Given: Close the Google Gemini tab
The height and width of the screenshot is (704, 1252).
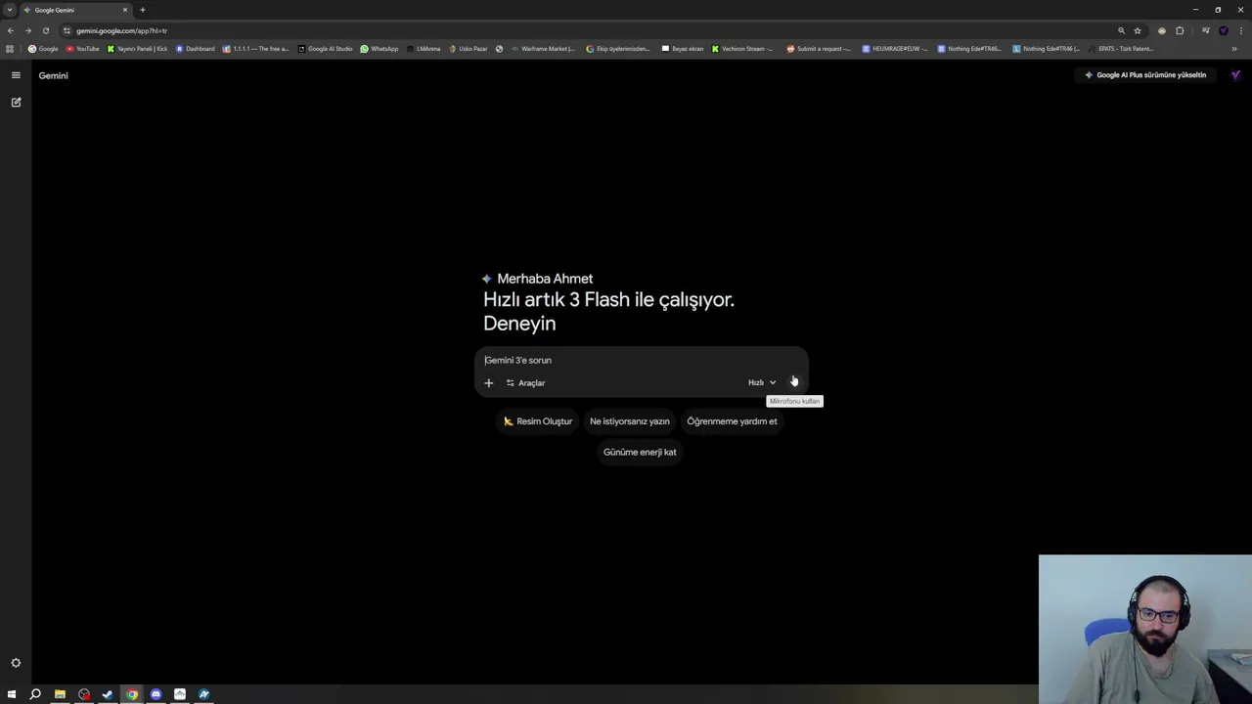Looking at the screenshot, I should tap(125, 10).
